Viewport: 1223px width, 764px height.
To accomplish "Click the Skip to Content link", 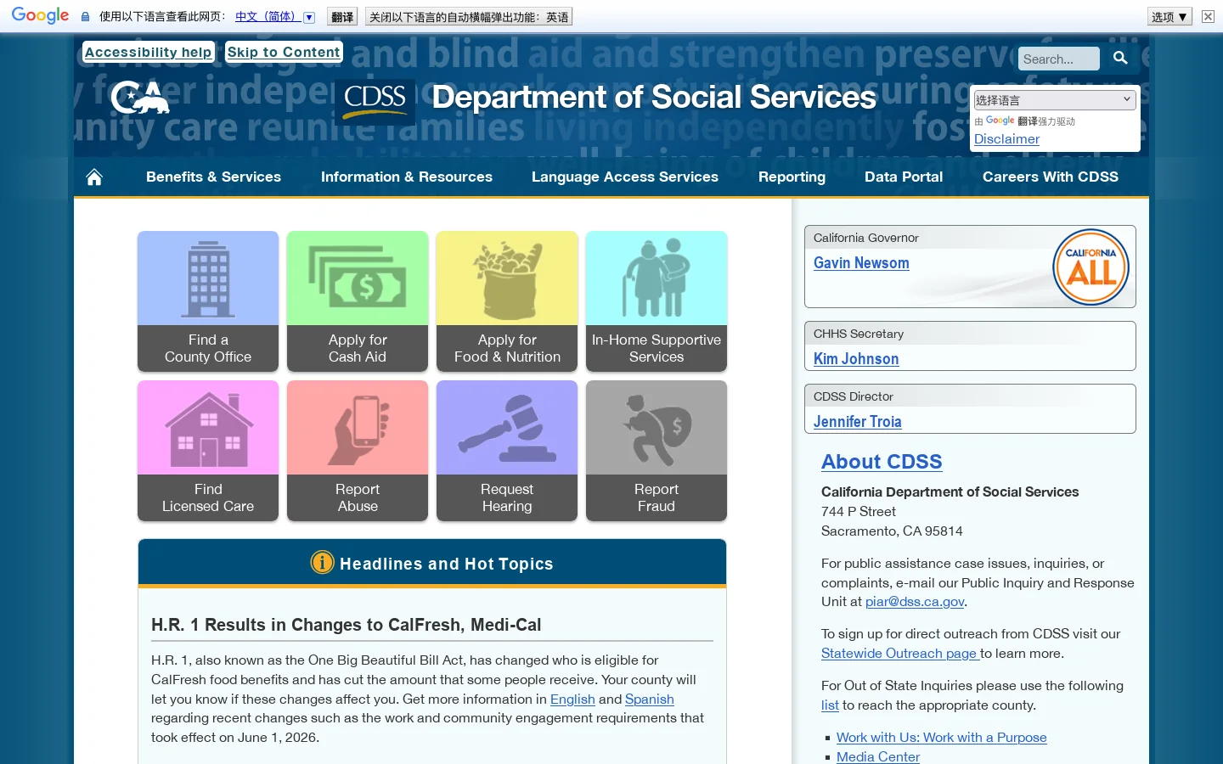I will tap(284, 52).
